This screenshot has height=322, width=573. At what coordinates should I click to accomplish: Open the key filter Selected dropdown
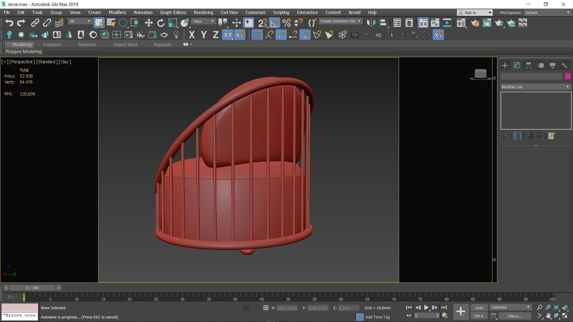(511, 307)
